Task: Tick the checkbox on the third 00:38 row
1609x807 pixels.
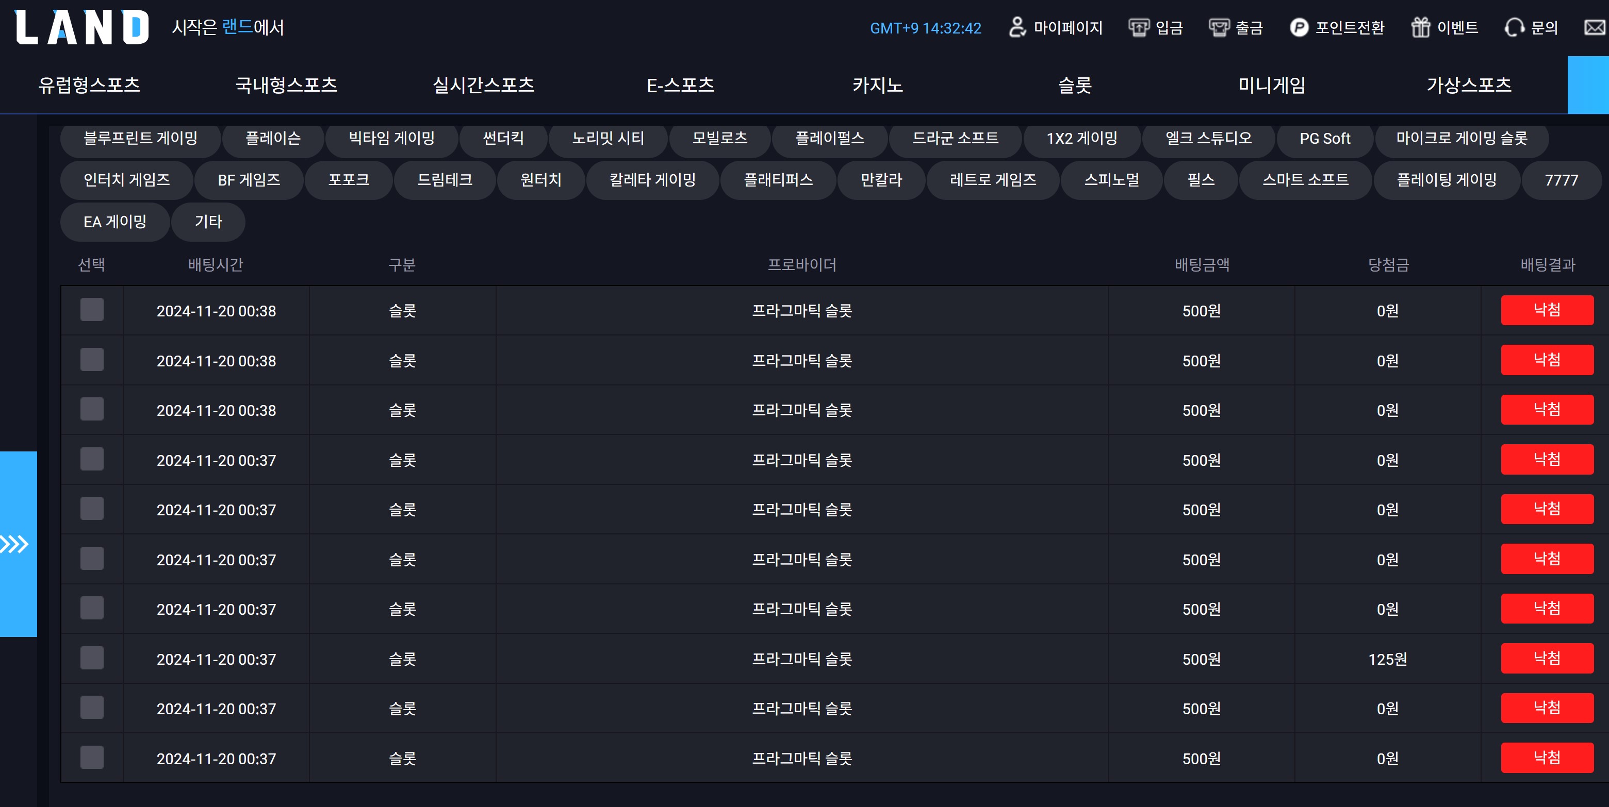Action: pos(92,409)
